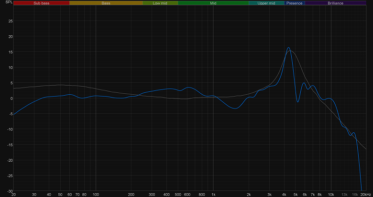The image size is (373, 197).
Task: Click the 20kHz axis label
Action: [365, 195]
